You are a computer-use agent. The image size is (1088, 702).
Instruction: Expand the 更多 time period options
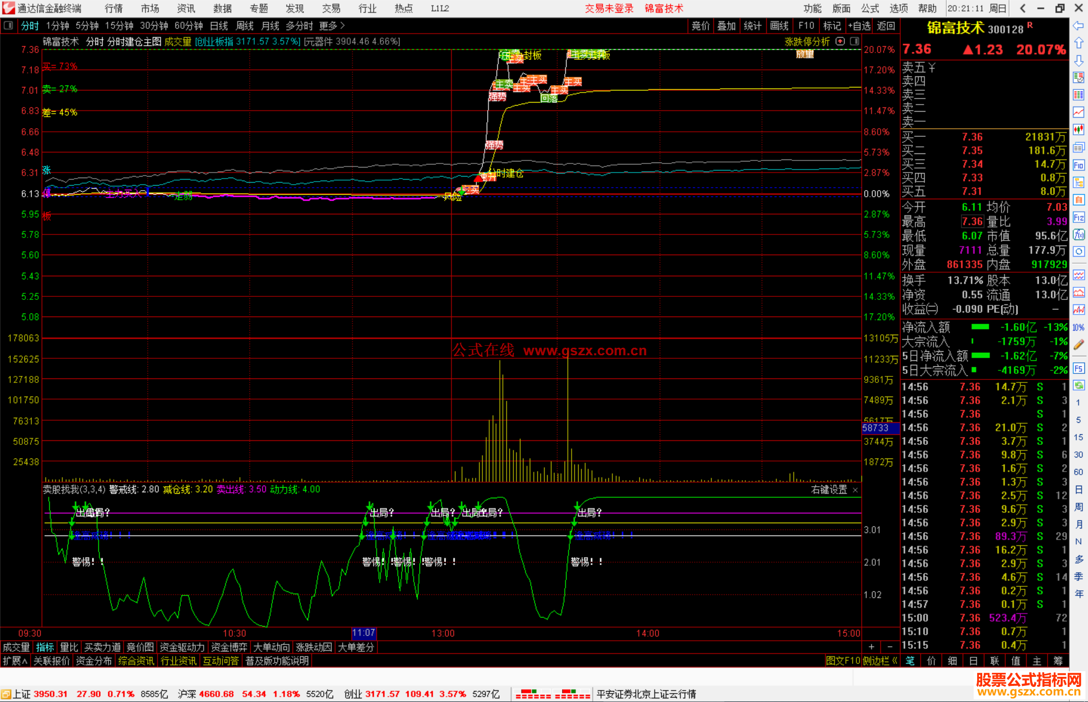point(332,26)
